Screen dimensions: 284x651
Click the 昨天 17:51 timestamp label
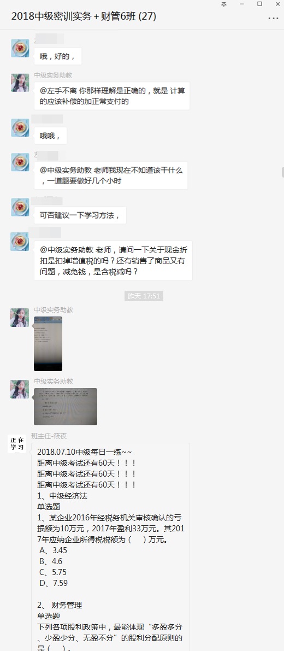coord(144,296)
